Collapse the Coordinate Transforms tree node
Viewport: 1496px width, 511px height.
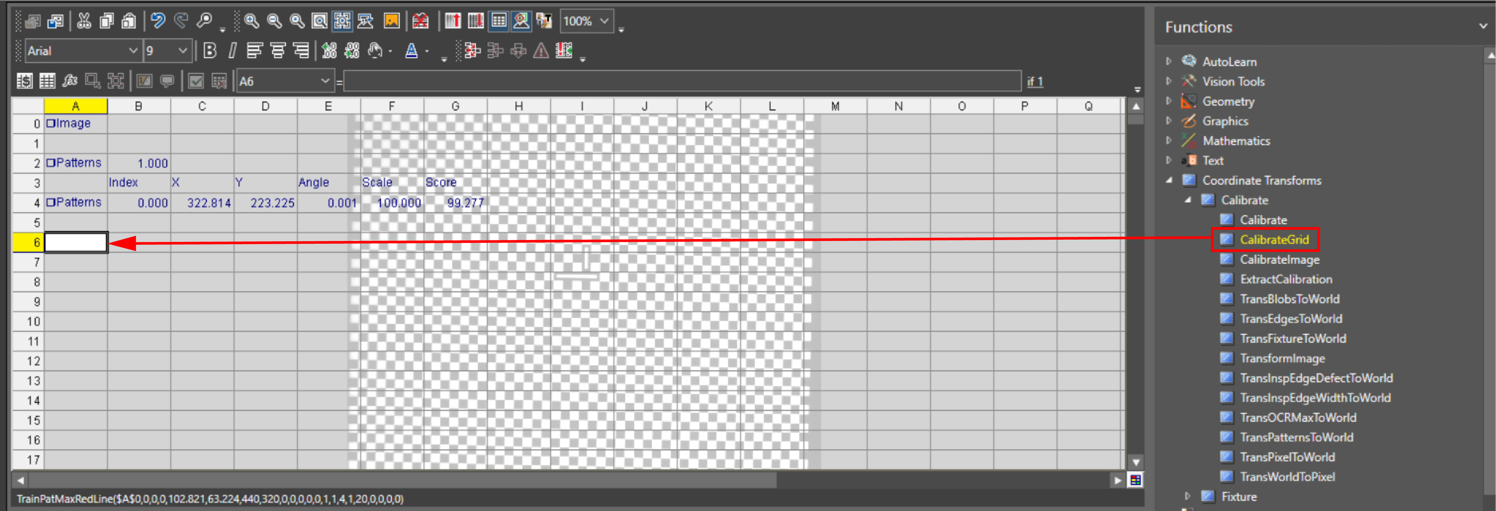point(1169,180)
